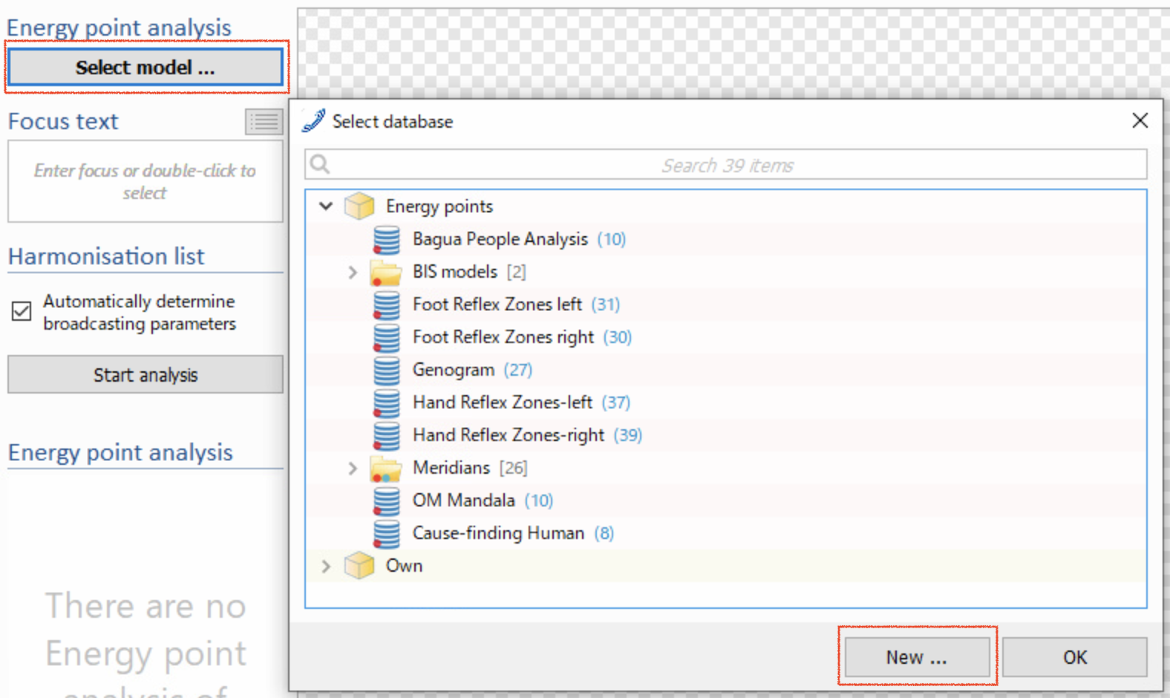Click the Select model button
The height and width of the screenshot is (698, 1170).
[x=146, y=68]
